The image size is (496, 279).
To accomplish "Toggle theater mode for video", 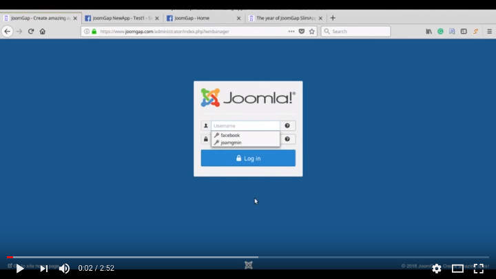I will (457, 268).
